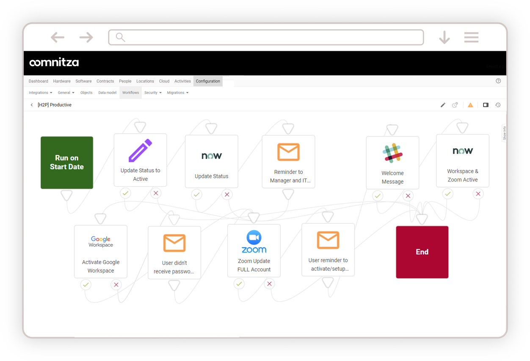
Task: Select the red End block
Action: coord(422,252)
